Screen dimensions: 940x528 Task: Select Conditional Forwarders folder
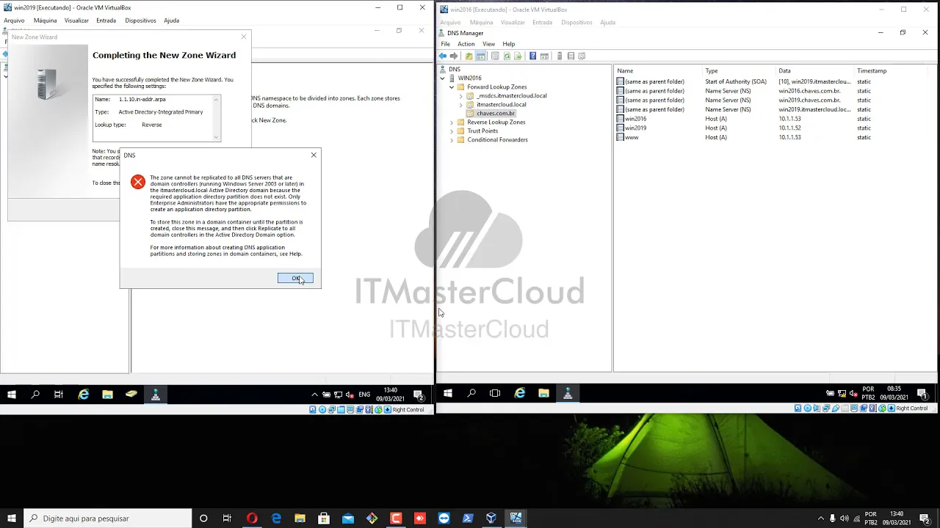[497, 139]
